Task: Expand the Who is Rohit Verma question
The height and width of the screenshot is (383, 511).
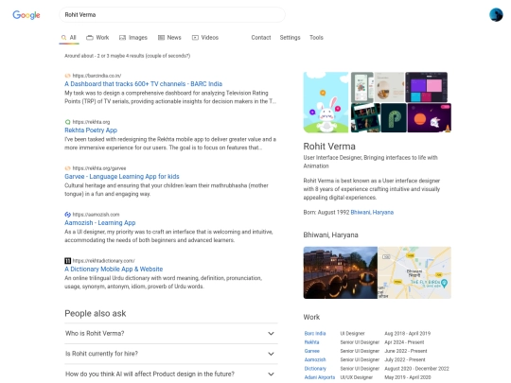Action: click(171, 334)
